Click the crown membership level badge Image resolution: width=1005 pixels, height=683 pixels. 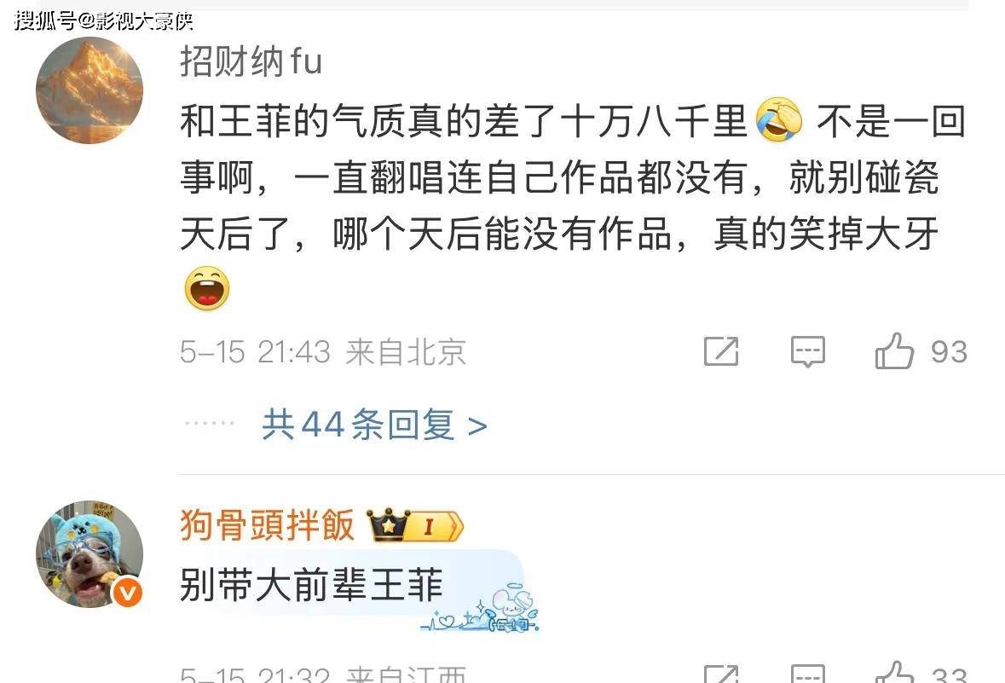(x=415, y=525)
